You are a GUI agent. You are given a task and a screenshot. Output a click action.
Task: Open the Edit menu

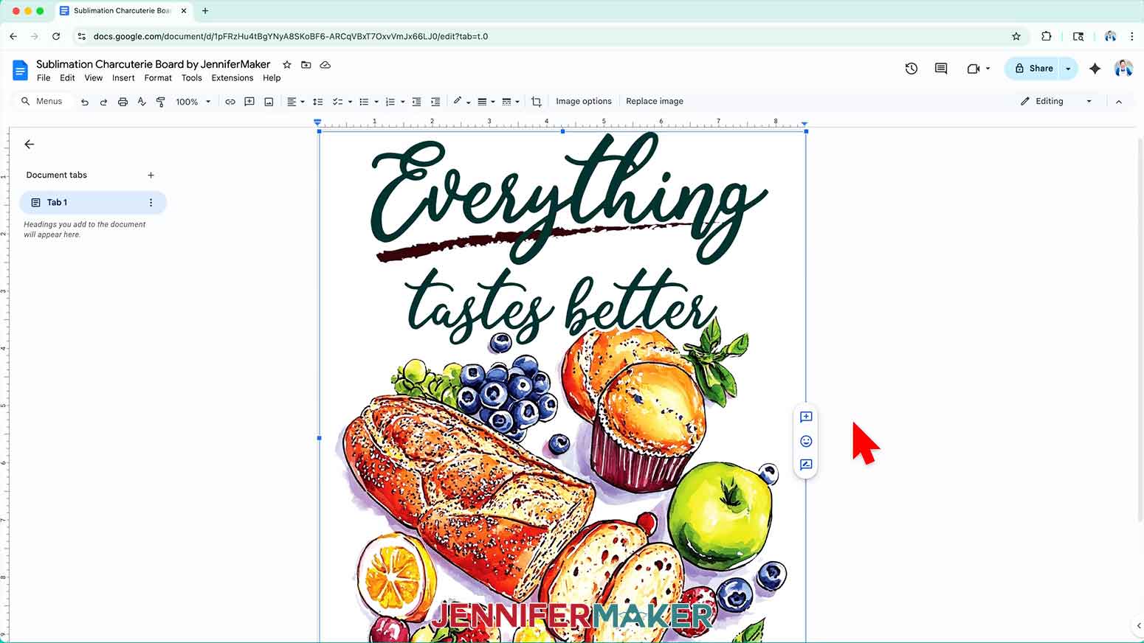point(67,78)
